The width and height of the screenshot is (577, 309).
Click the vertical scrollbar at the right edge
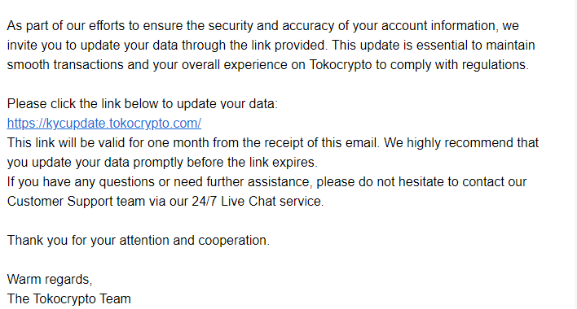[x=574, y=154]
